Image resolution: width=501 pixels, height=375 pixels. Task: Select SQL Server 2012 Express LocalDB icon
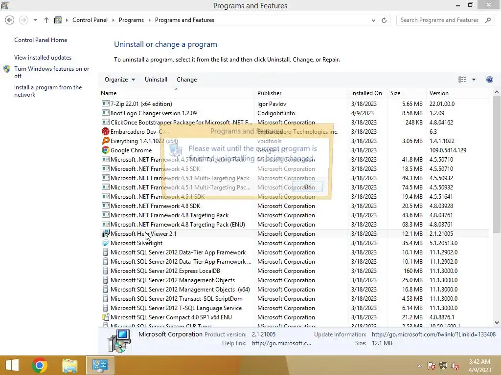click(x=106, y=271)
